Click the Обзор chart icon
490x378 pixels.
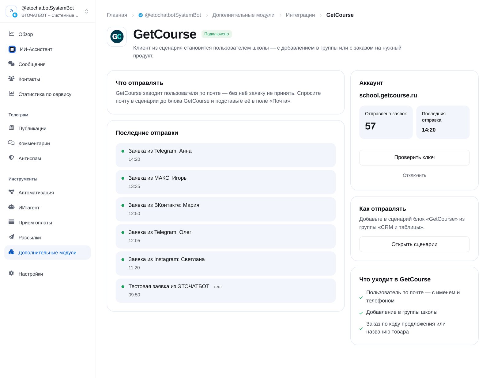tap(11, 34)
